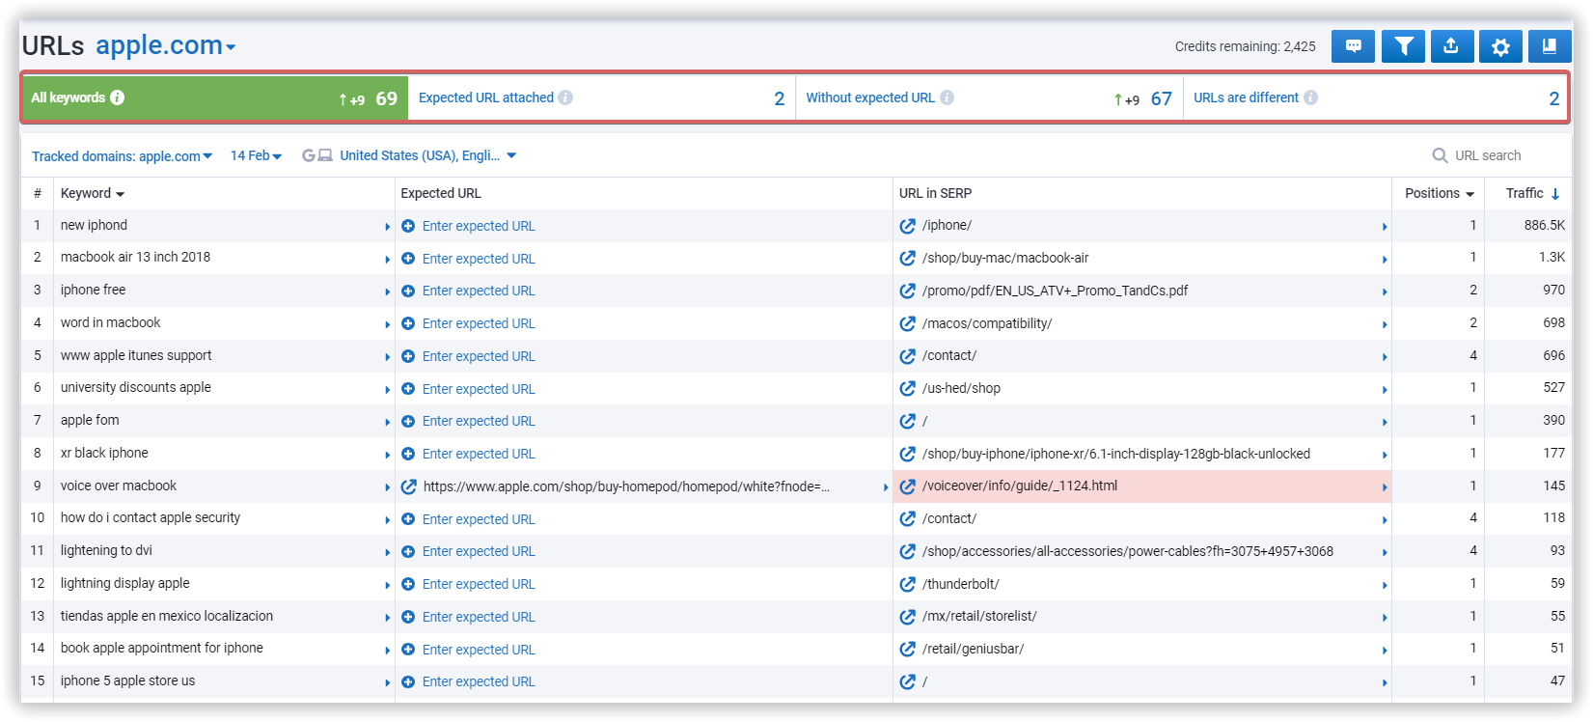Switch to URLs are different tab

pyautogui.click(x=1375, y=97)
